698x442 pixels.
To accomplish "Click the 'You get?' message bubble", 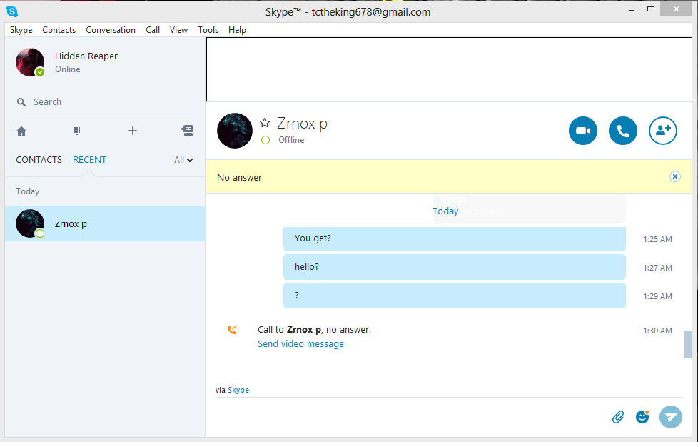I will pyautogui.click(x=455, y=238).
